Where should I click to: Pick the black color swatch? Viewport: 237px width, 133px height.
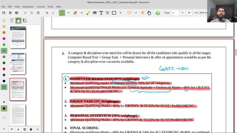[4, 81]
